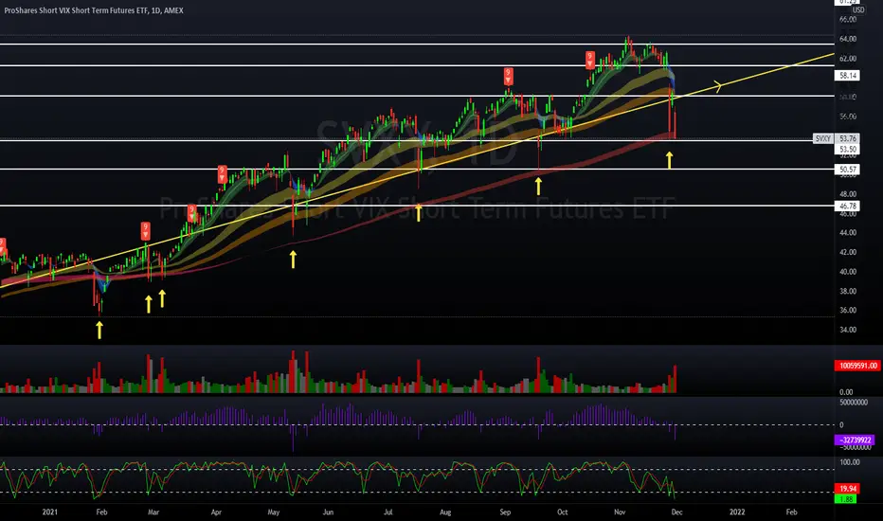Click the 44.00 price axis value
883x521 pixels.
coord(848,233)
